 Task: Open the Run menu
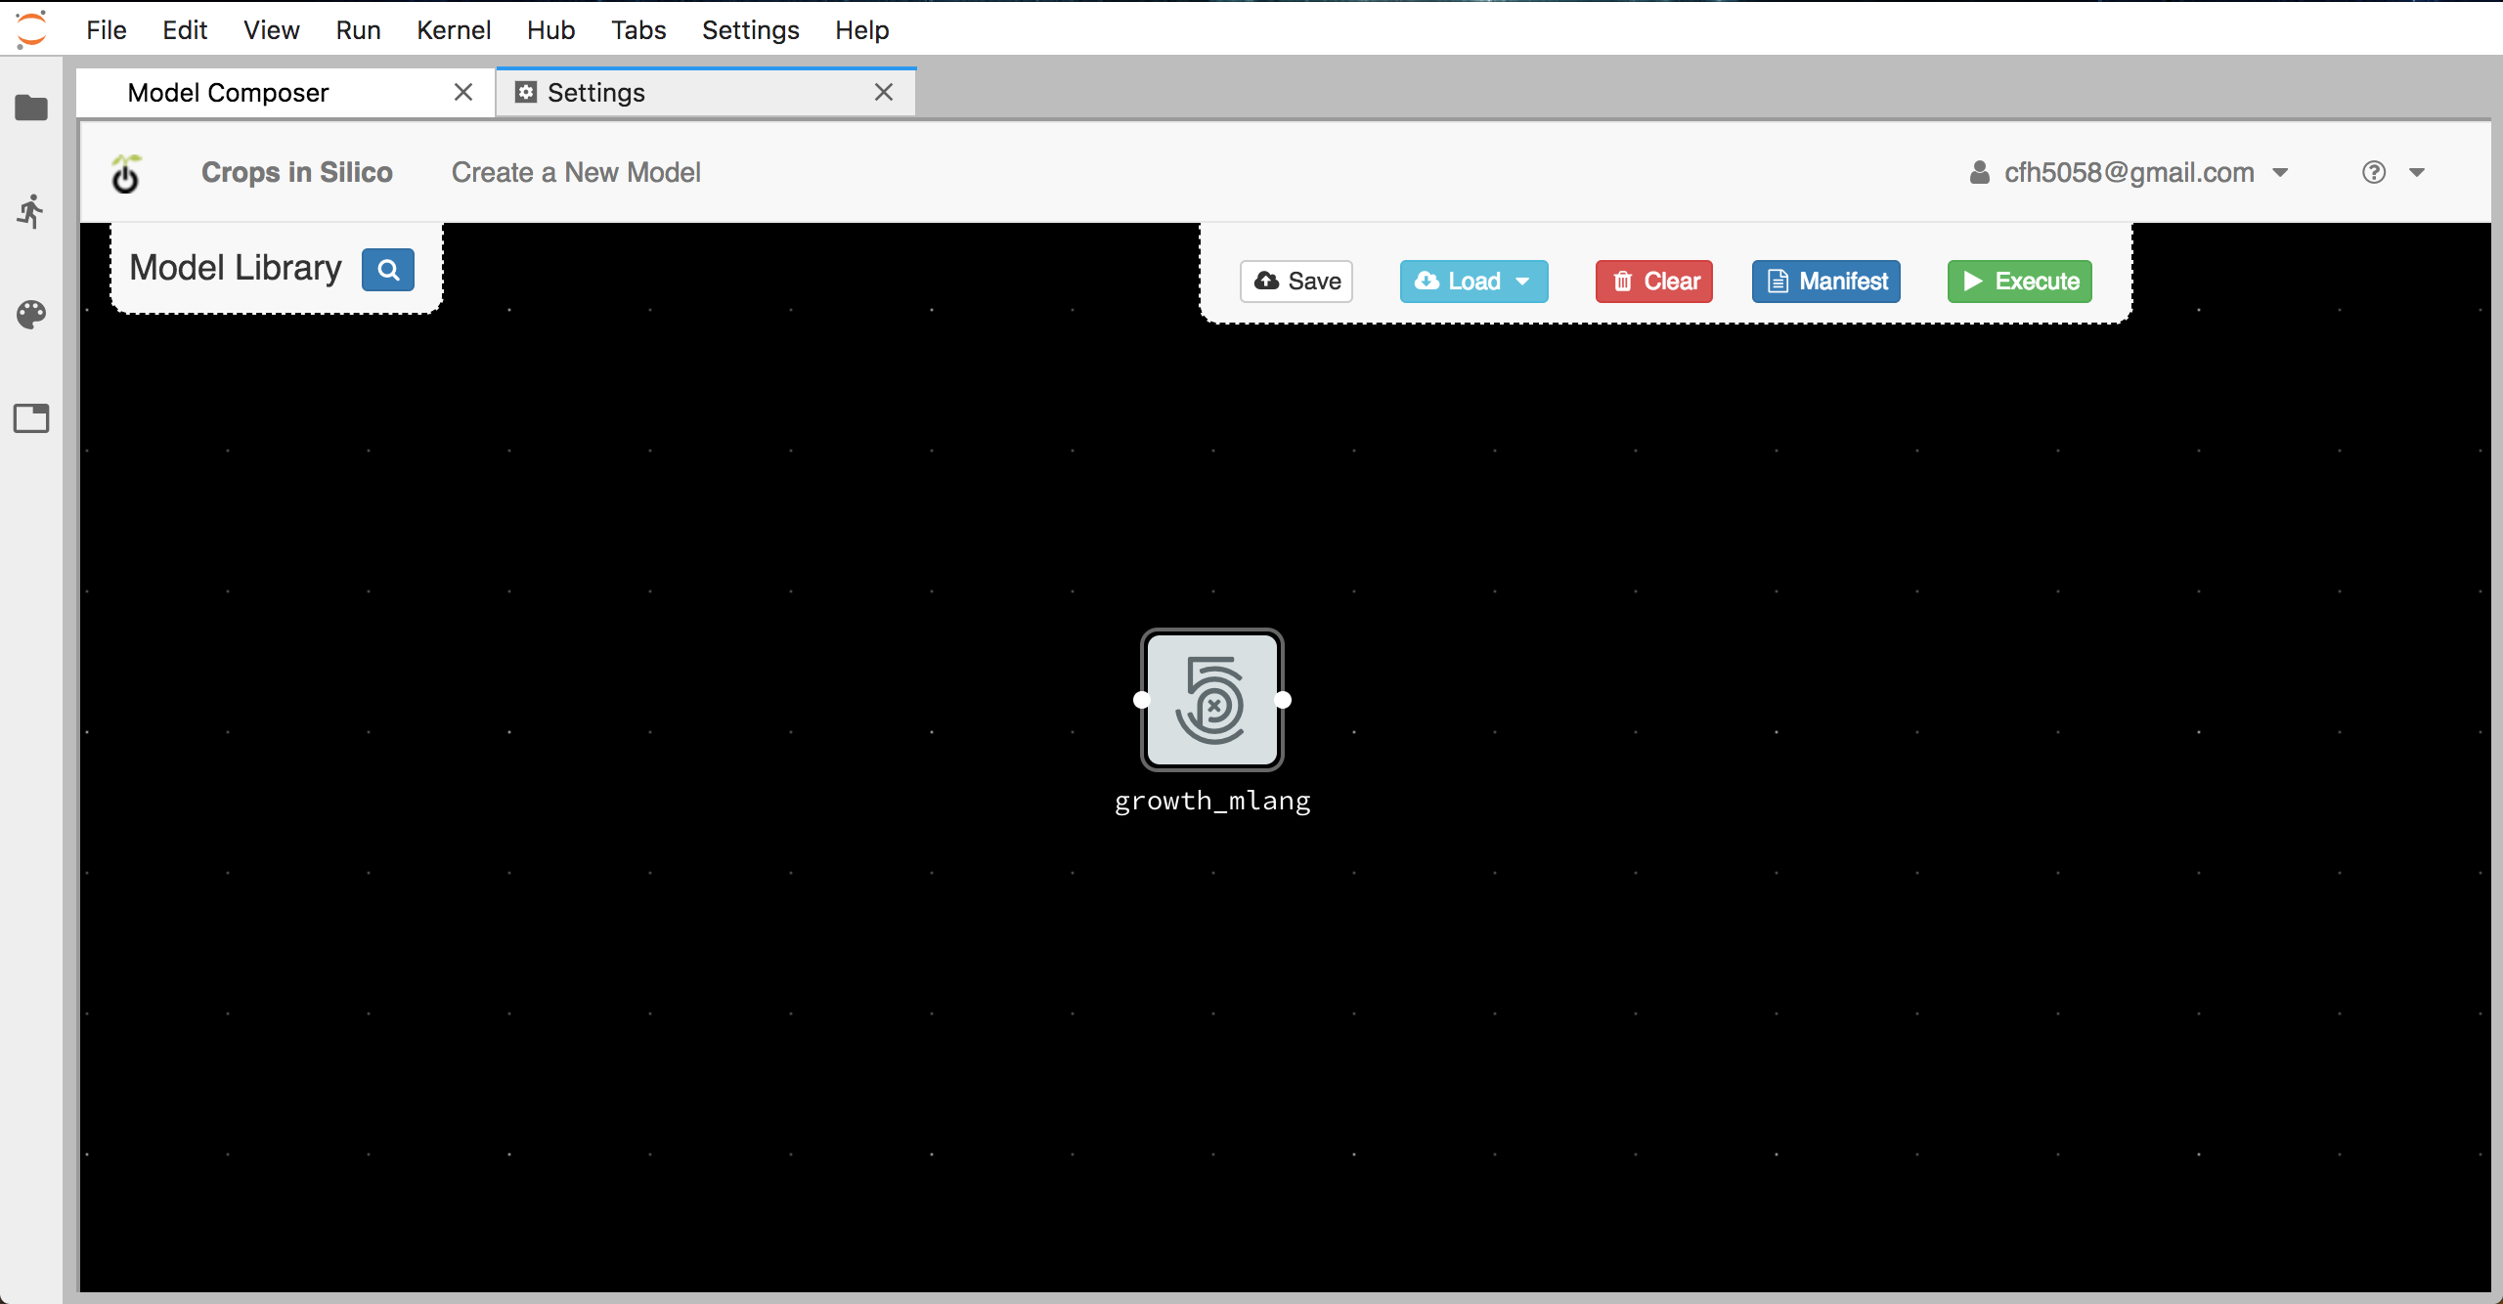click(x=358, y=30)
